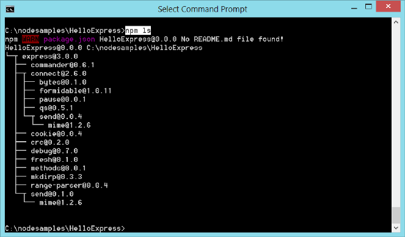Open the Command Prompt system menu icon
The height and width of the screenshot is (237, 405).
[10, 10]
